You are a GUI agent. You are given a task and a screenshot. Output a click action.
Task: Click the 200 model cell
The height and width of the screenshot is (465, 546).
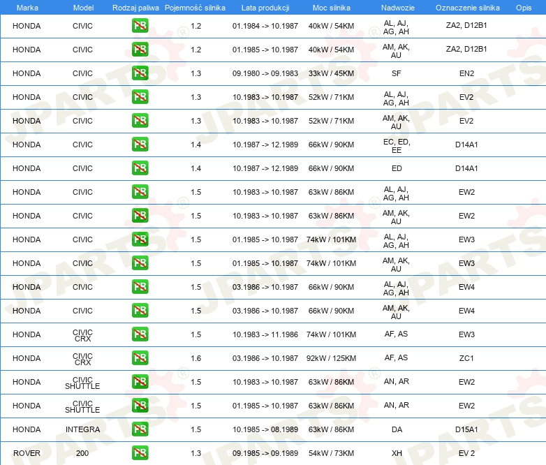[82, 453]
